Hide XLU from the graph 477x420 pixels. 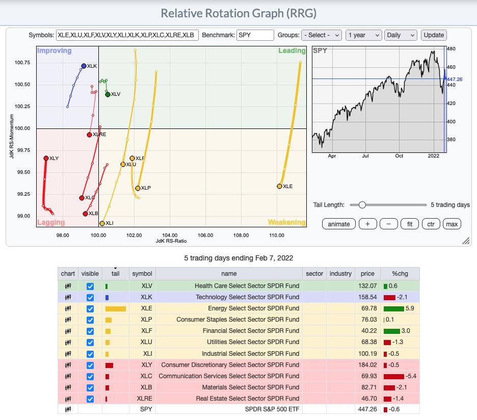pos(90,343)
